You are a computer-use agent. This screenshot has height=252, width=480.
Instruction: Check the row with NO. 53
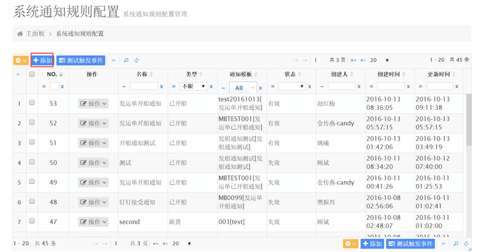32,103
